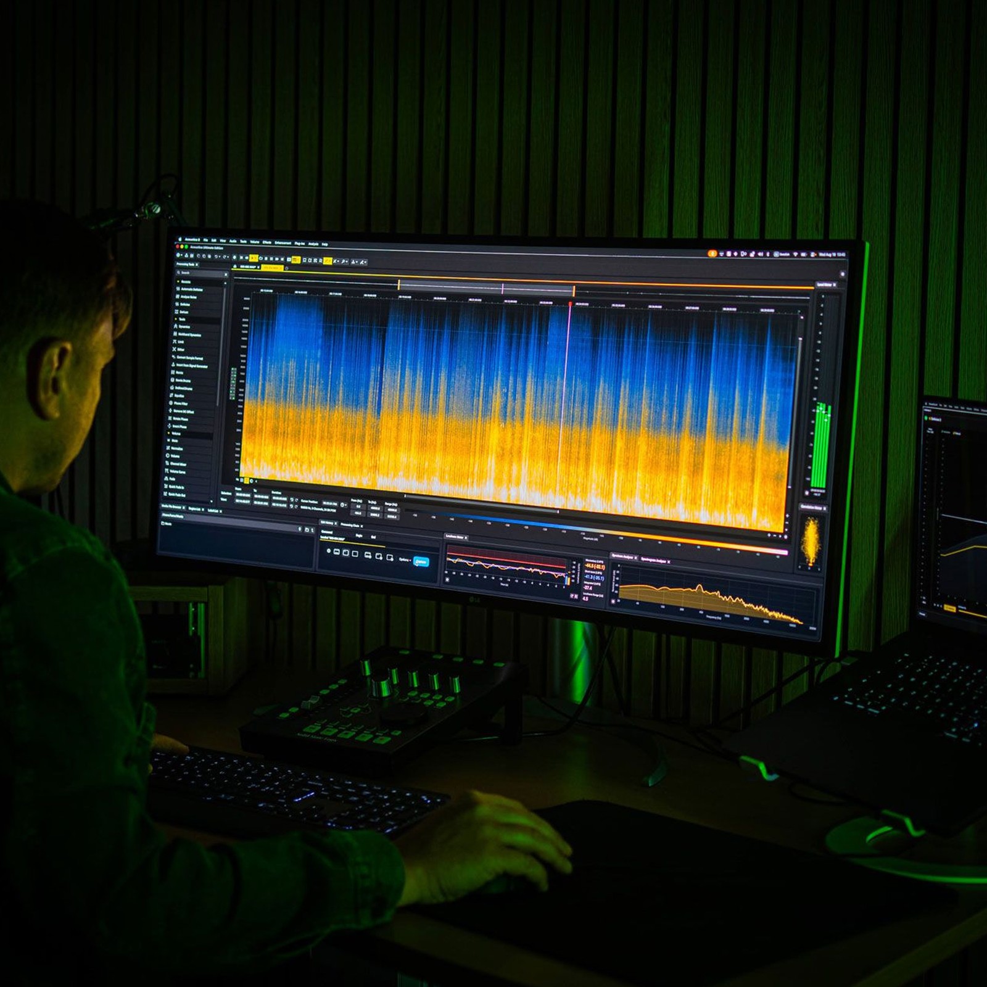Viewport: 987px width, 987px height.
Task: Open the Options dropdown beside Apply
Action: [x=405, y=560]
